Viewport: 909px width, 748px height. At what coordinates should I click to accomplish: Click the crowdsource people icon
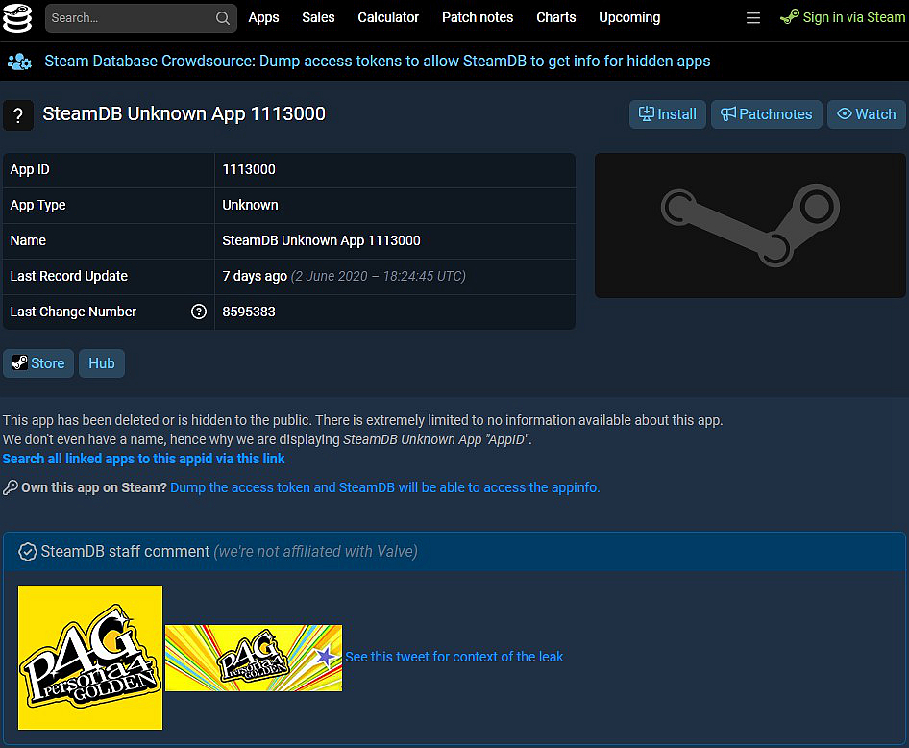[x=20, y=62]
